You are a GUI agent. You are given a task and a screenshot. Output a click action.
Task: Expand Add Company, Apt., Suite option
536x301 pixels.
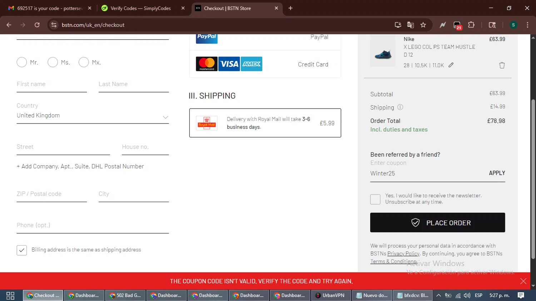(x=80, y=166)
